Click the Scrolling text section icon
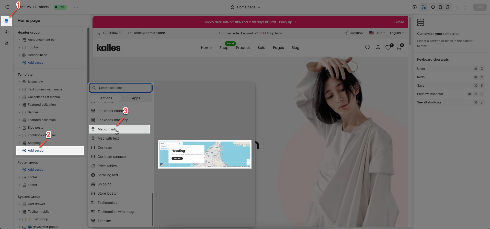Screen dimensions: 490x229 (93, 175)
